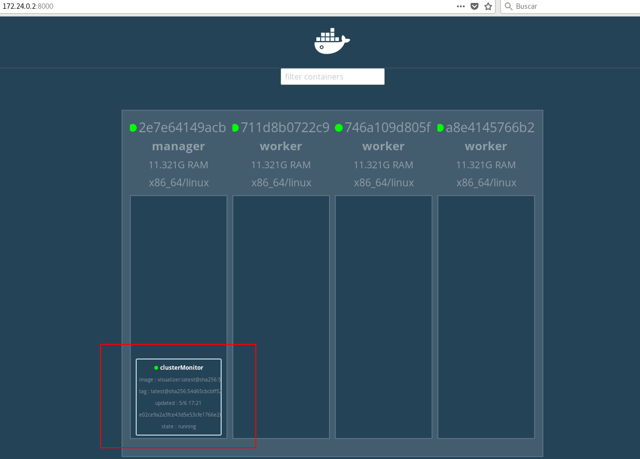The image size is (640, 459).
Task: Click the 'state : running' text
Action: click(x=179, y=426)
